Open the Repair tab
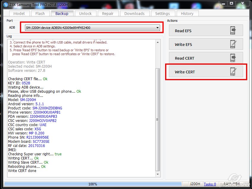The height and width of the screenshot is (189, 252). (x=108, y=13)
